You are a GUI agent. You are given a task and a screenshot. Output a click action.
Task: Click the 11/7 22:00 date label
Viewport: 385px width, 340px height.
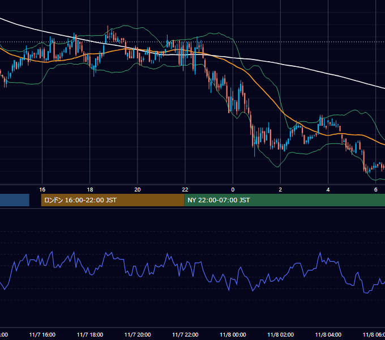click(185, 334)
